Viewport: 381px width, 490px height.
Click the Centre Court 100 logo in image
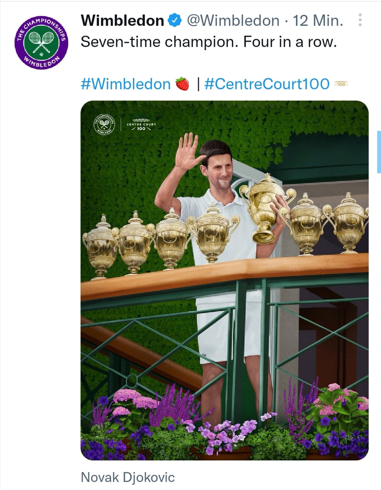141,125
